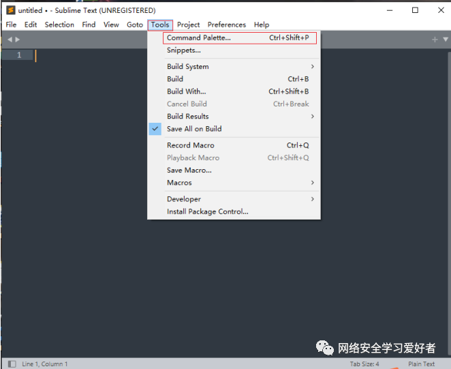
Task: Click the new tab plus icon
Action: (435, 40)
